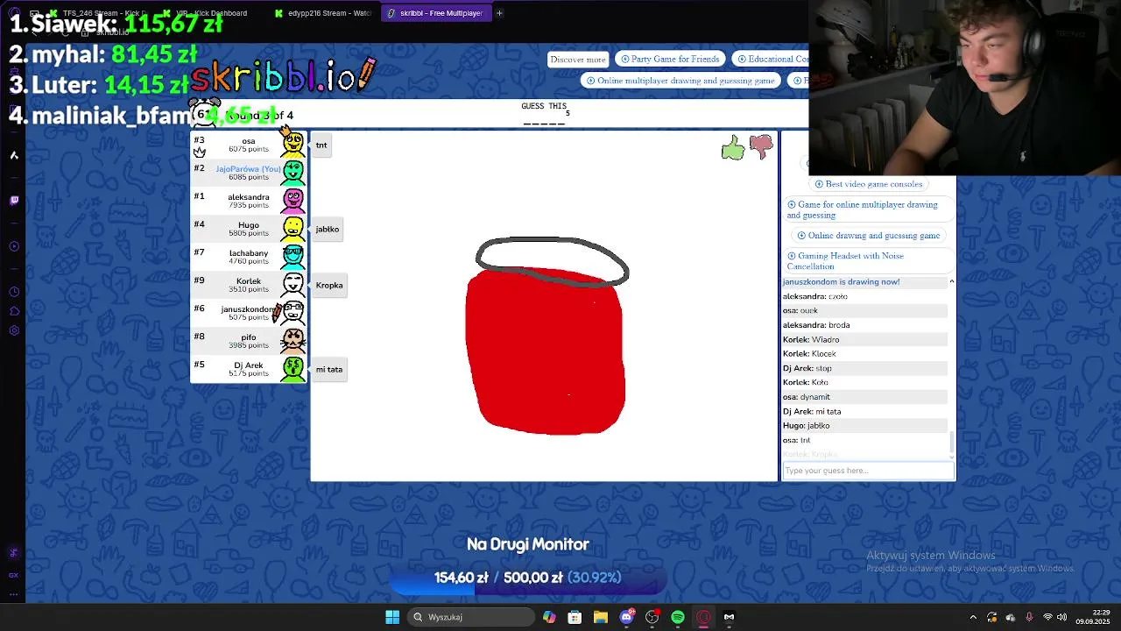Show hidden tray icons chevron

coord(973,617)
